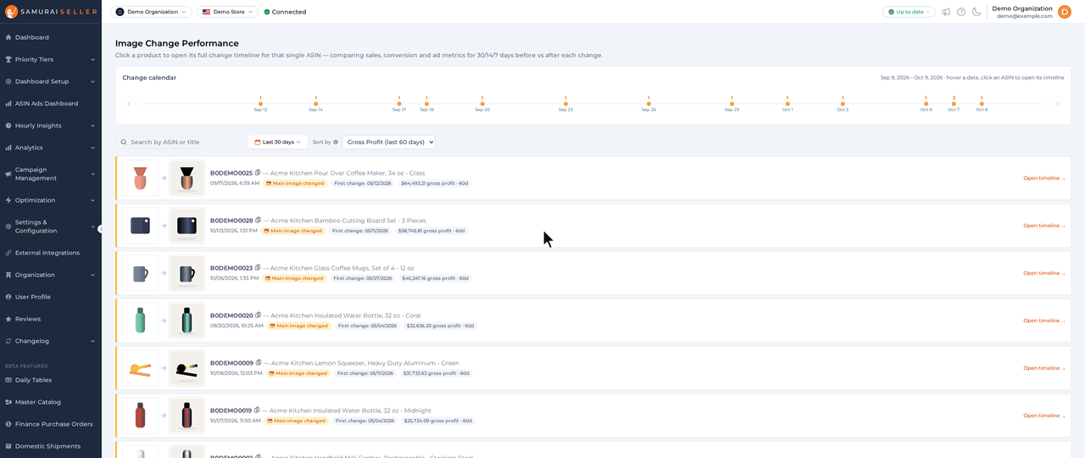The height and width of the screenshot is (458, 1085).
Task: Click the Master Catalog sidebar icon
Action: pyautogui.click(x=8, y=402)
